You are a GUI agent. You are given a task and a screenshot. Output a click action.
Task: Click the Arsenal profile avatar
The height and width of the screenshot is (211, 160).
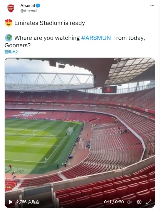click(11, 8)
